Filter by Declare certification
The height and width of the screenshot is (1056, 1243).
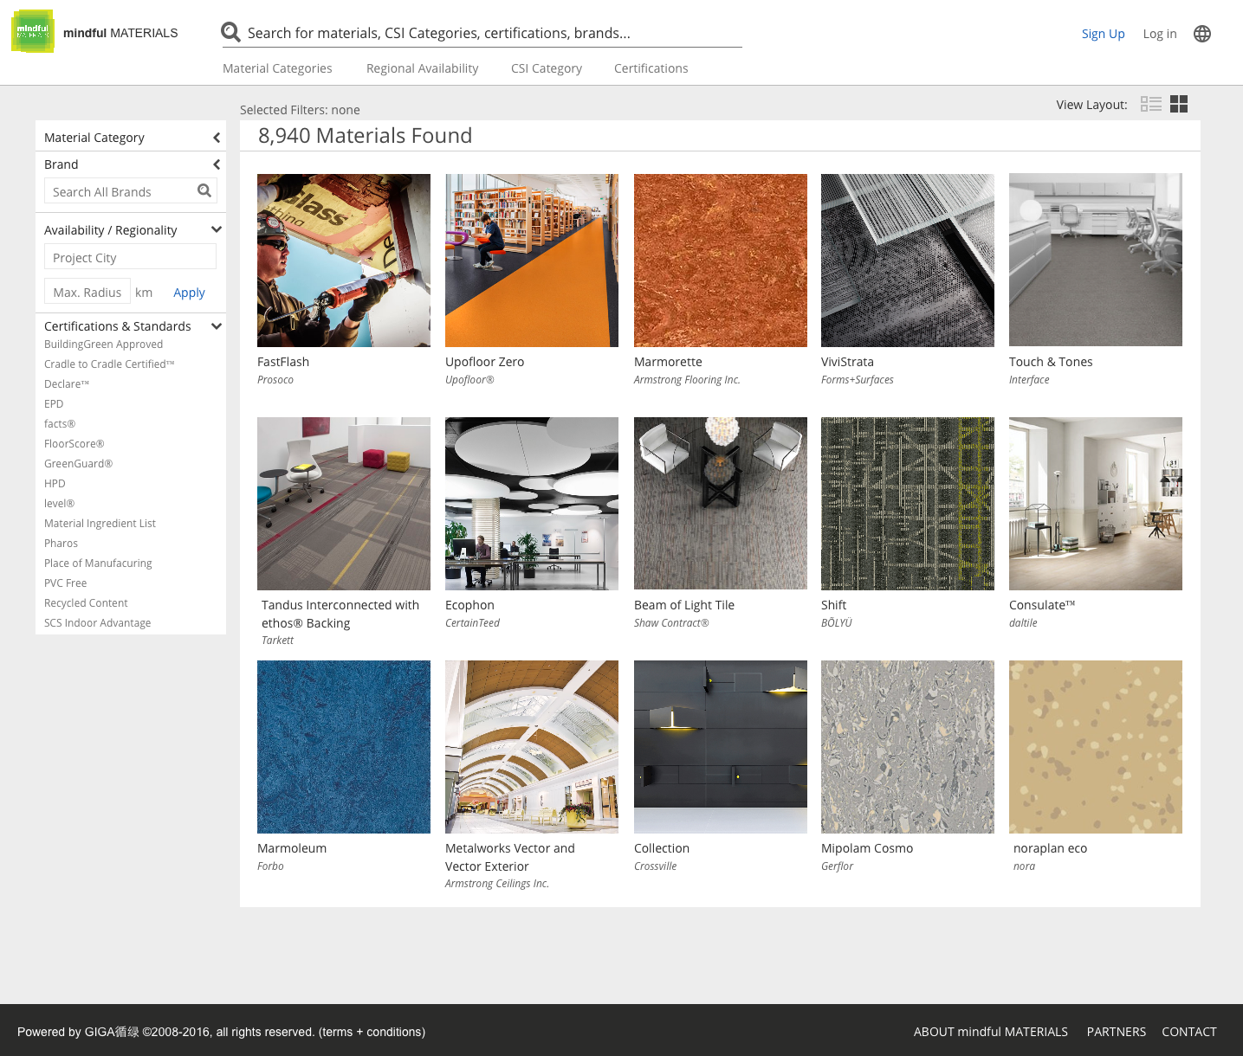tap(67, 384)
